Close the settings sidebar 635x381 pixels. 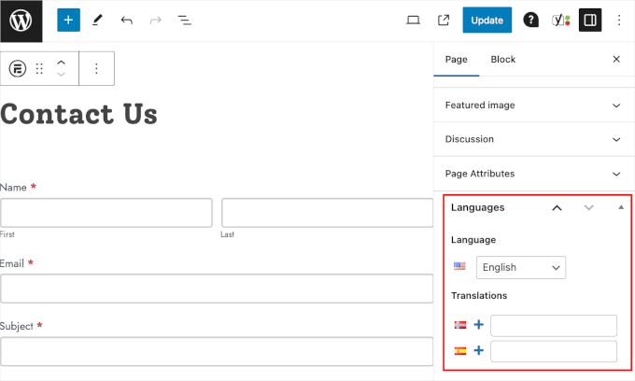tap(615, 59)
